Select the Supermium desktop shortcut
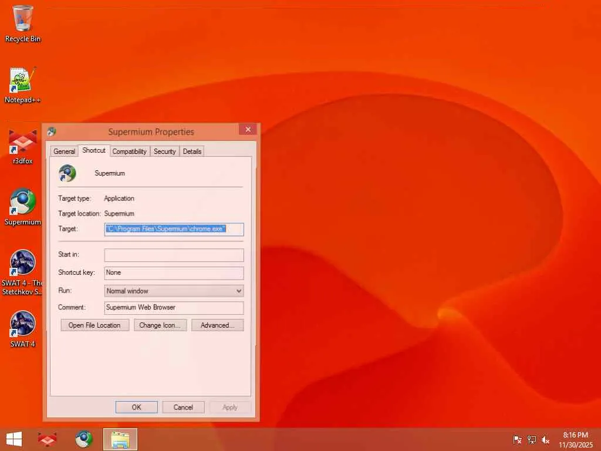 pos(23,207)
